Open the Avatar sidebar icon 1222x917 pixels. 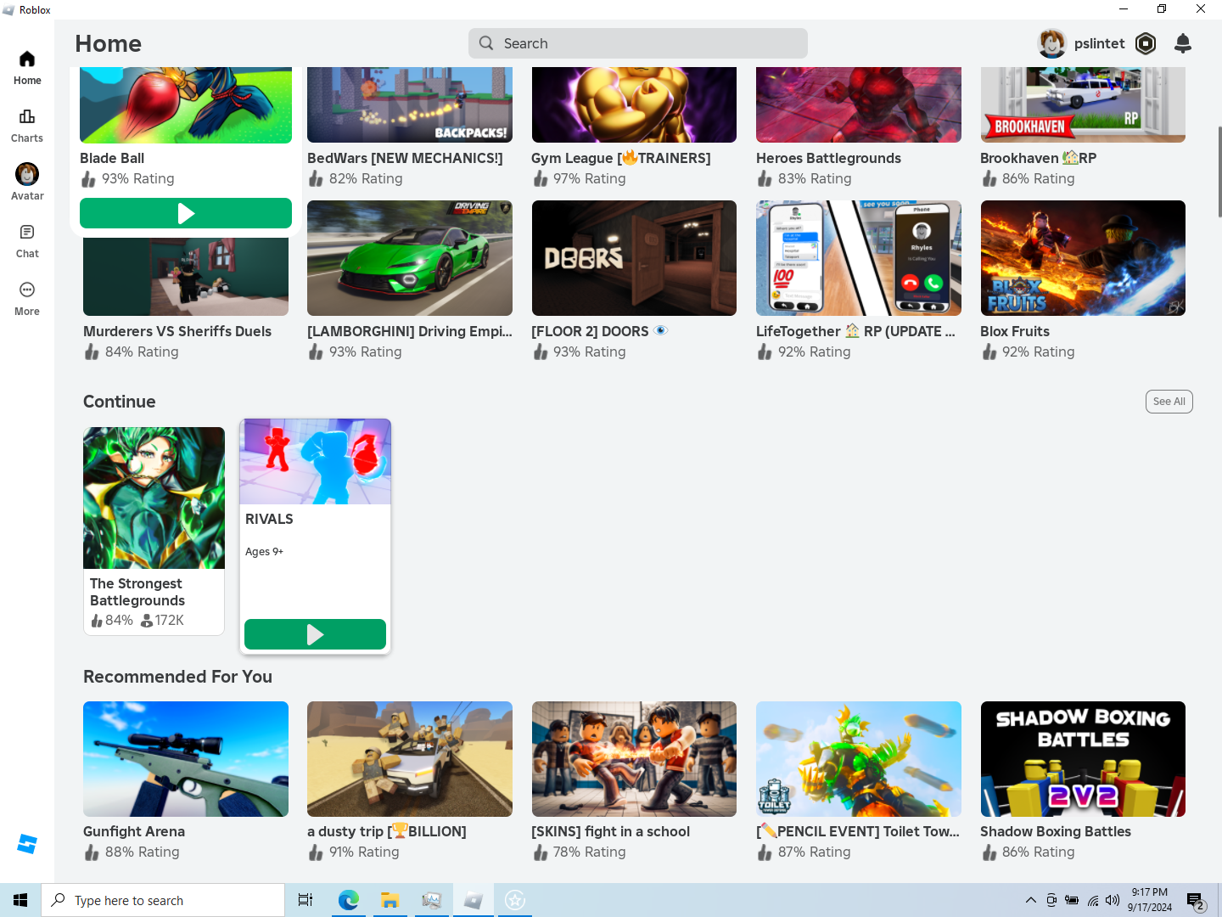point(27,183)
